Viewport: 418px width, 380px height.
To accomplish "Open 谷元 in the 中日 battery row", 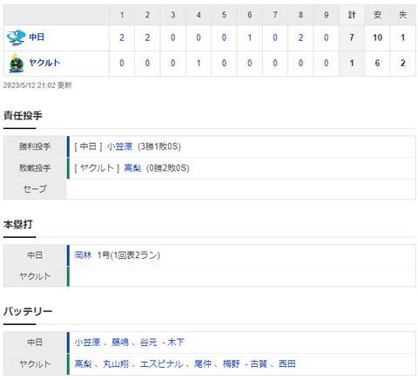I will [x=148, y=343].
